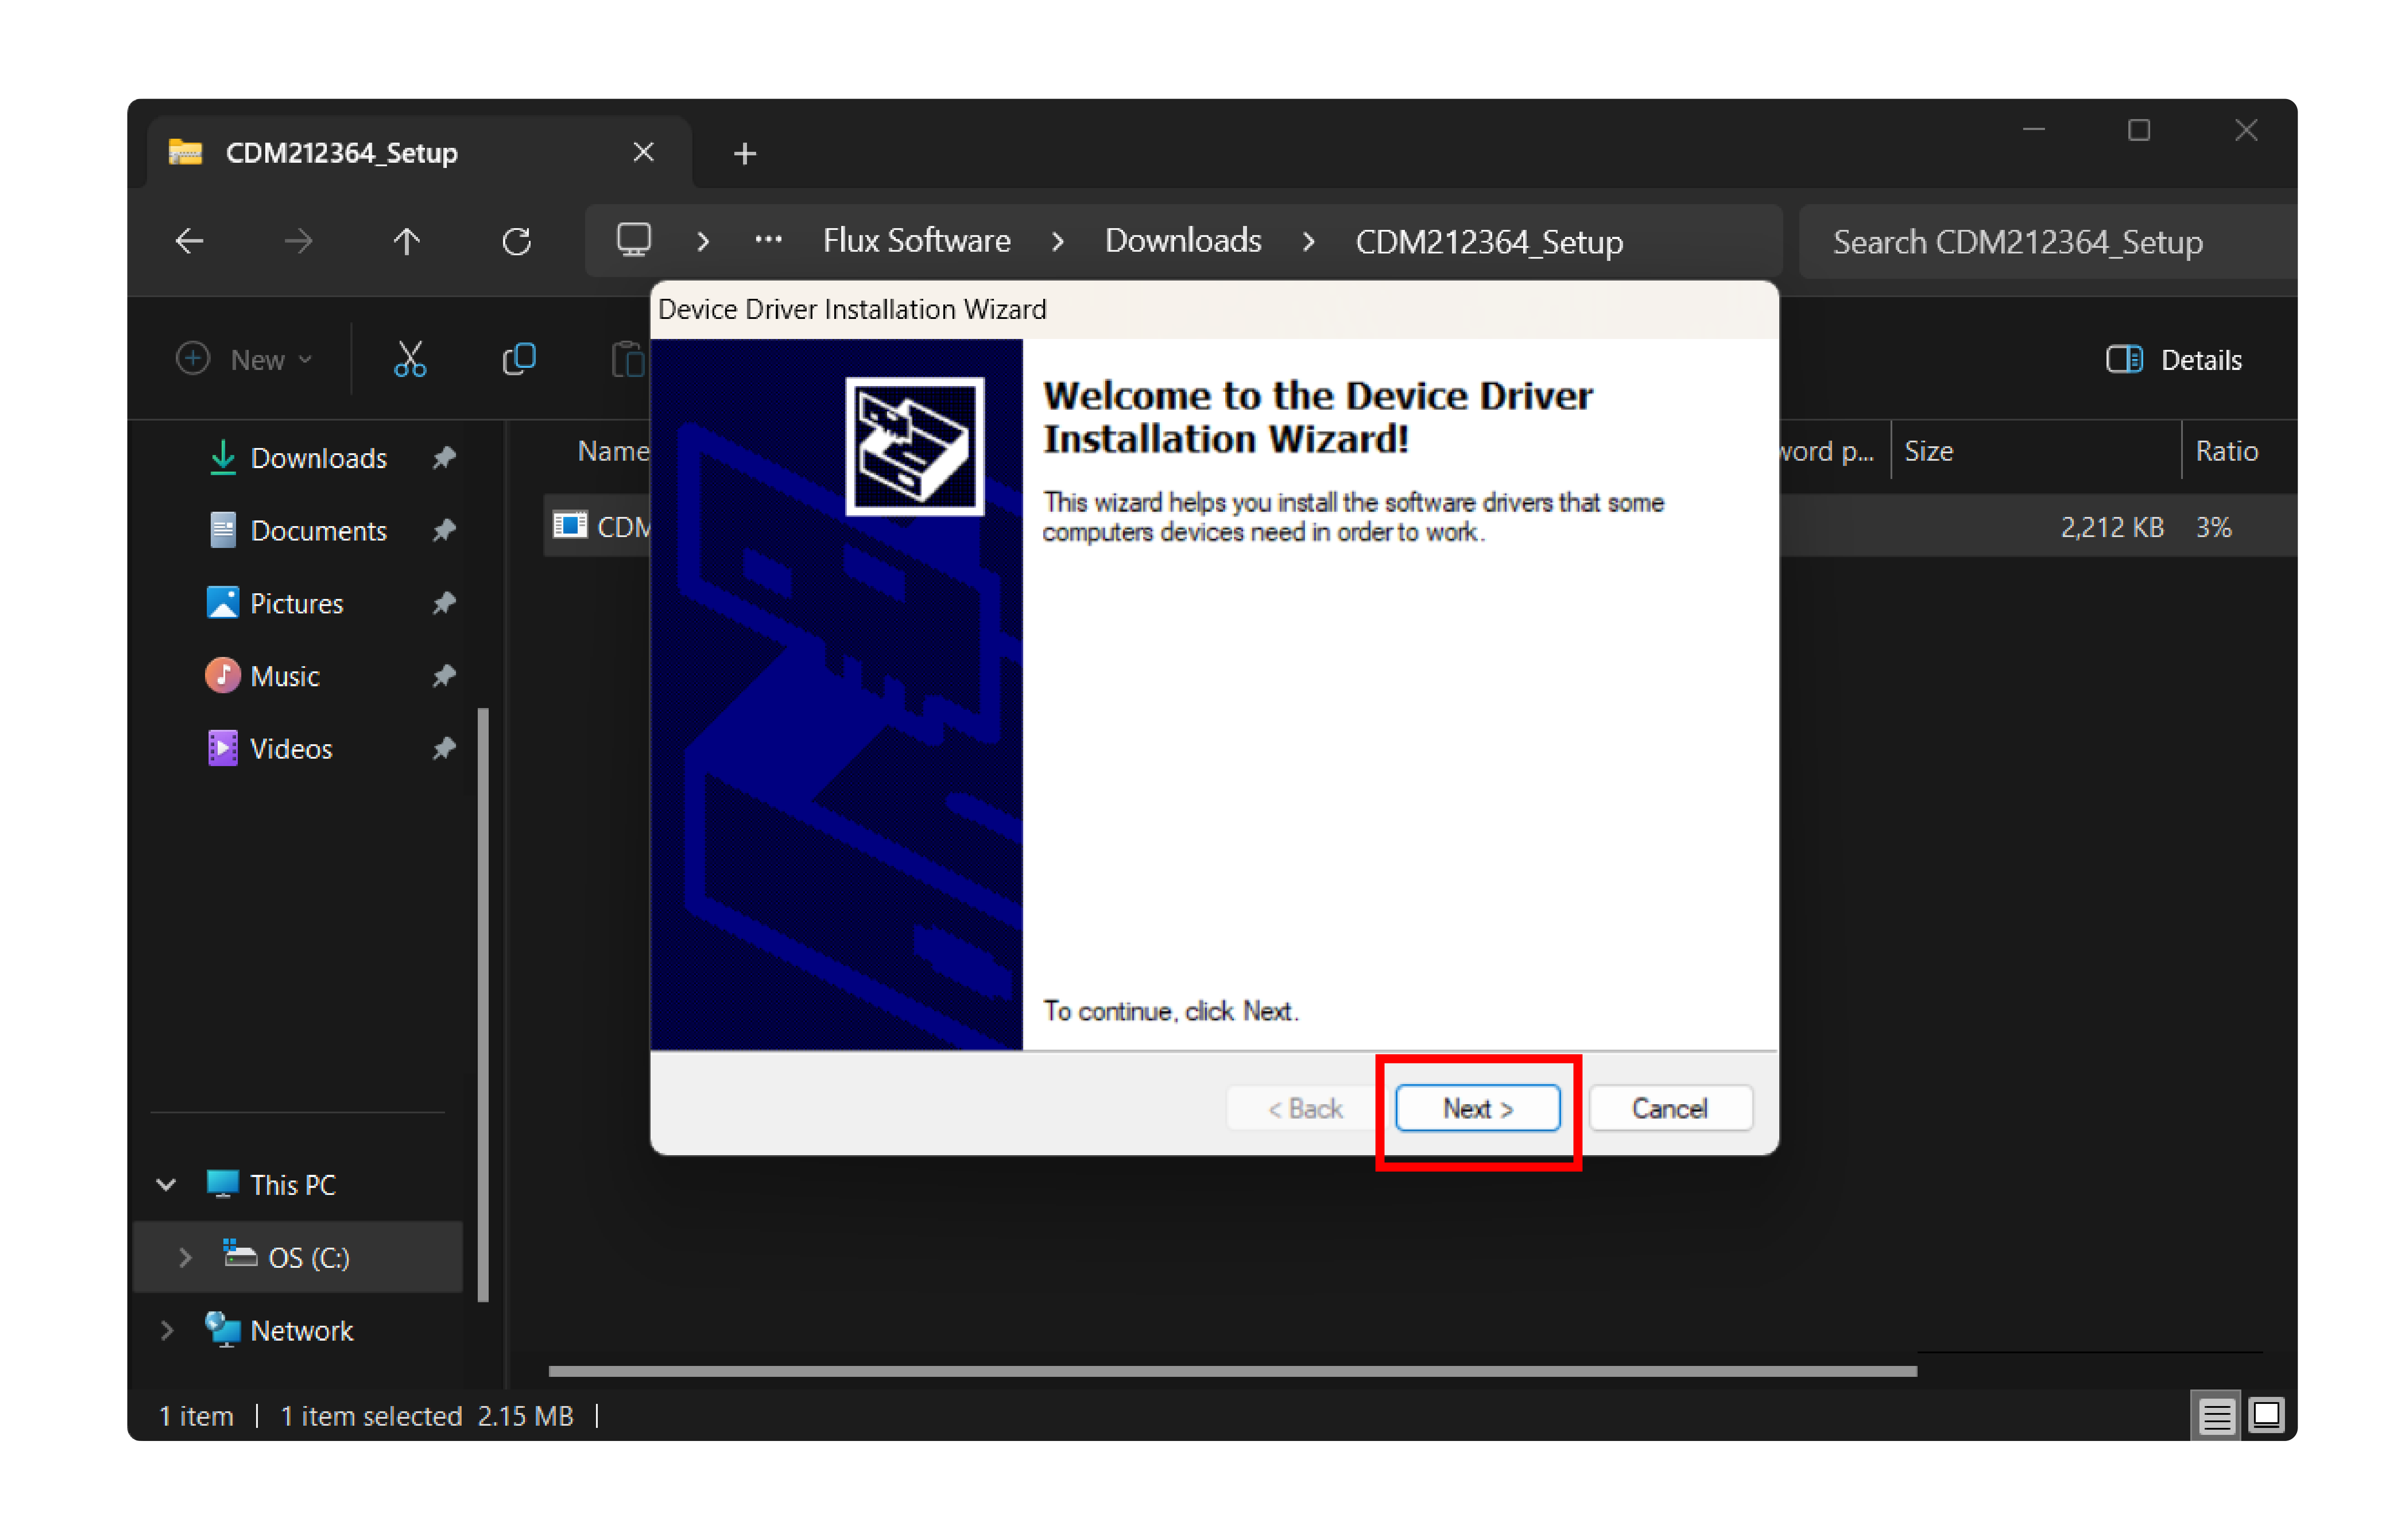Navigate up one folder level

tap(406, 241)
